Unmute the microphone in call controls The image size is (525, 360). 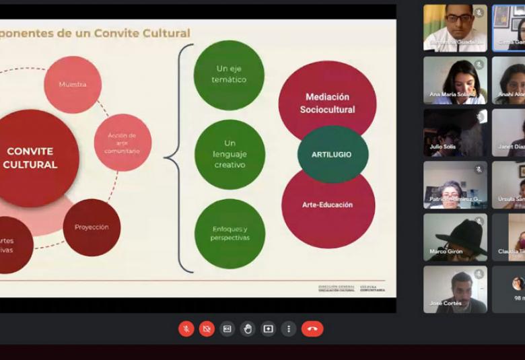(186, 329)
